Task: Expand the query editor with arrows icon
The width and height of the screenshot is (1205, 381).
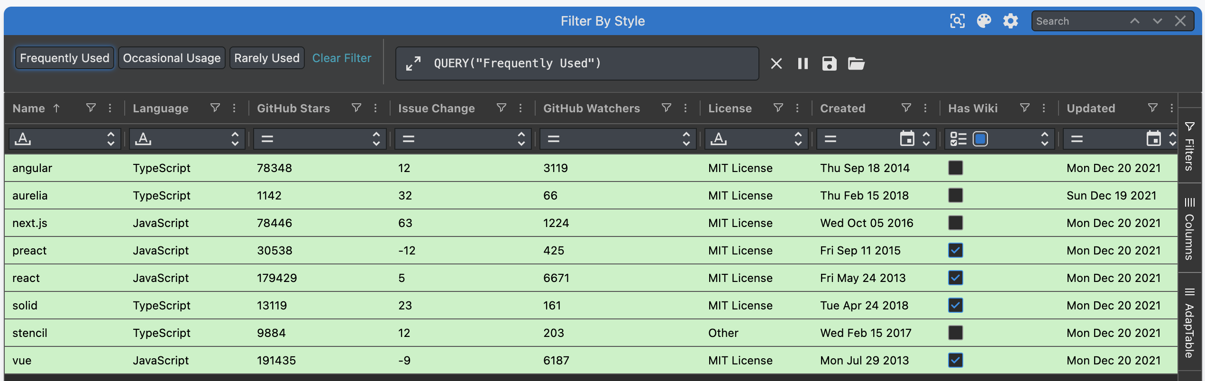Action: point(413,63)
